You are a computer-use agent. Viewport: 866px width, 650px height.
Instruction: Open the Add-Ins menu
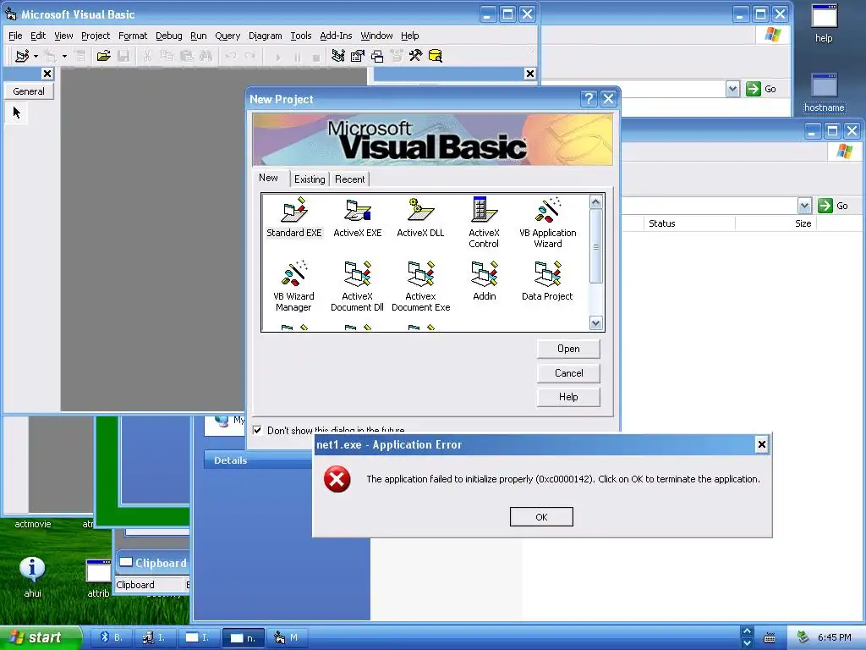[336, 36]
